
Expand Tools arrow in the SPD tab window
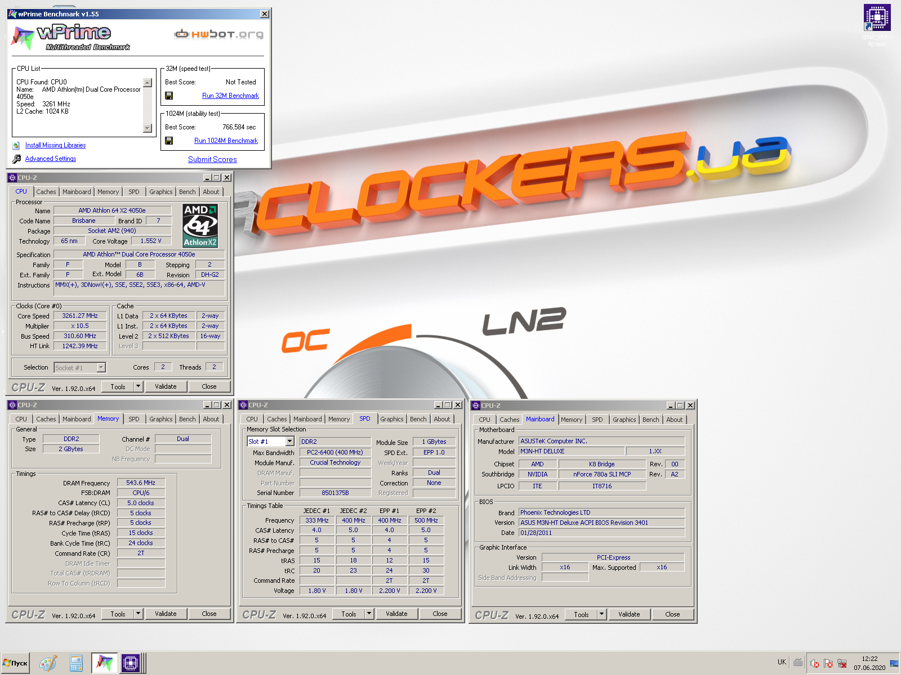click(x=369, y=614)
